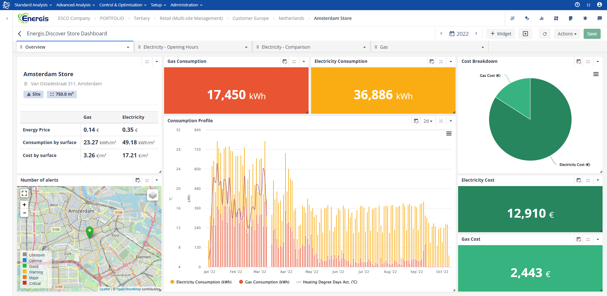The image size is (607, 296).
Task: Open period settings of Cost Breakdown widget
Action: [579, 62]
